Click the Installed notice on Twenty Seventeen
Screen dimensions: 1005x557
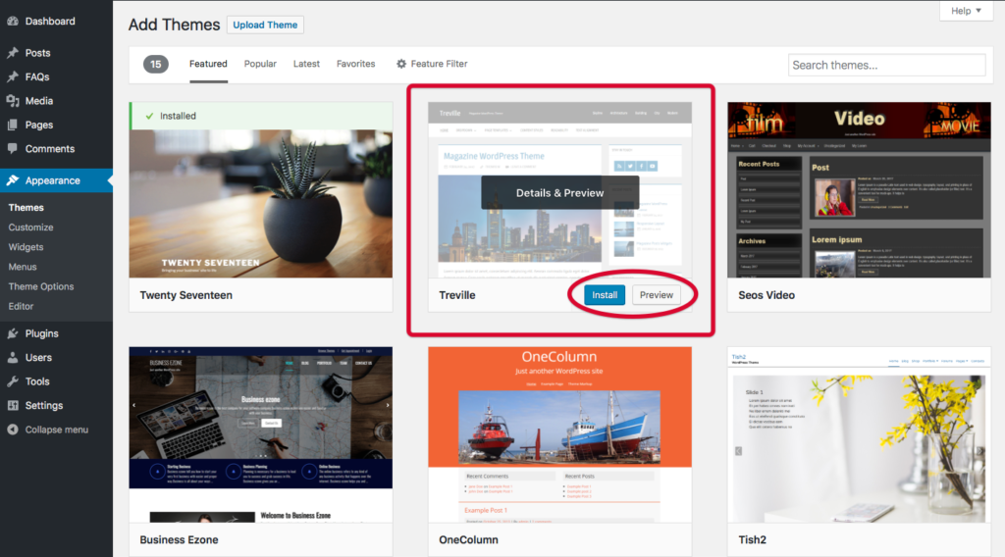pos(261,116)
